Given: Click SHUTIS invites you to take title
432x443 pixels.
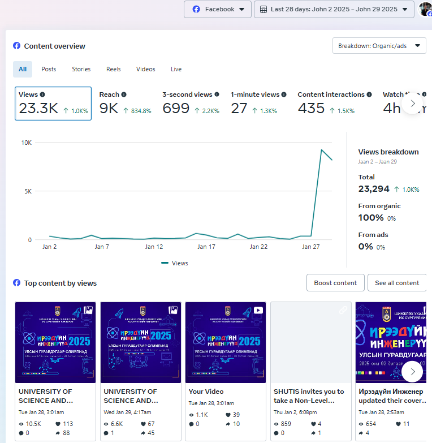Looking at the screenshot, I should [309, 396].
